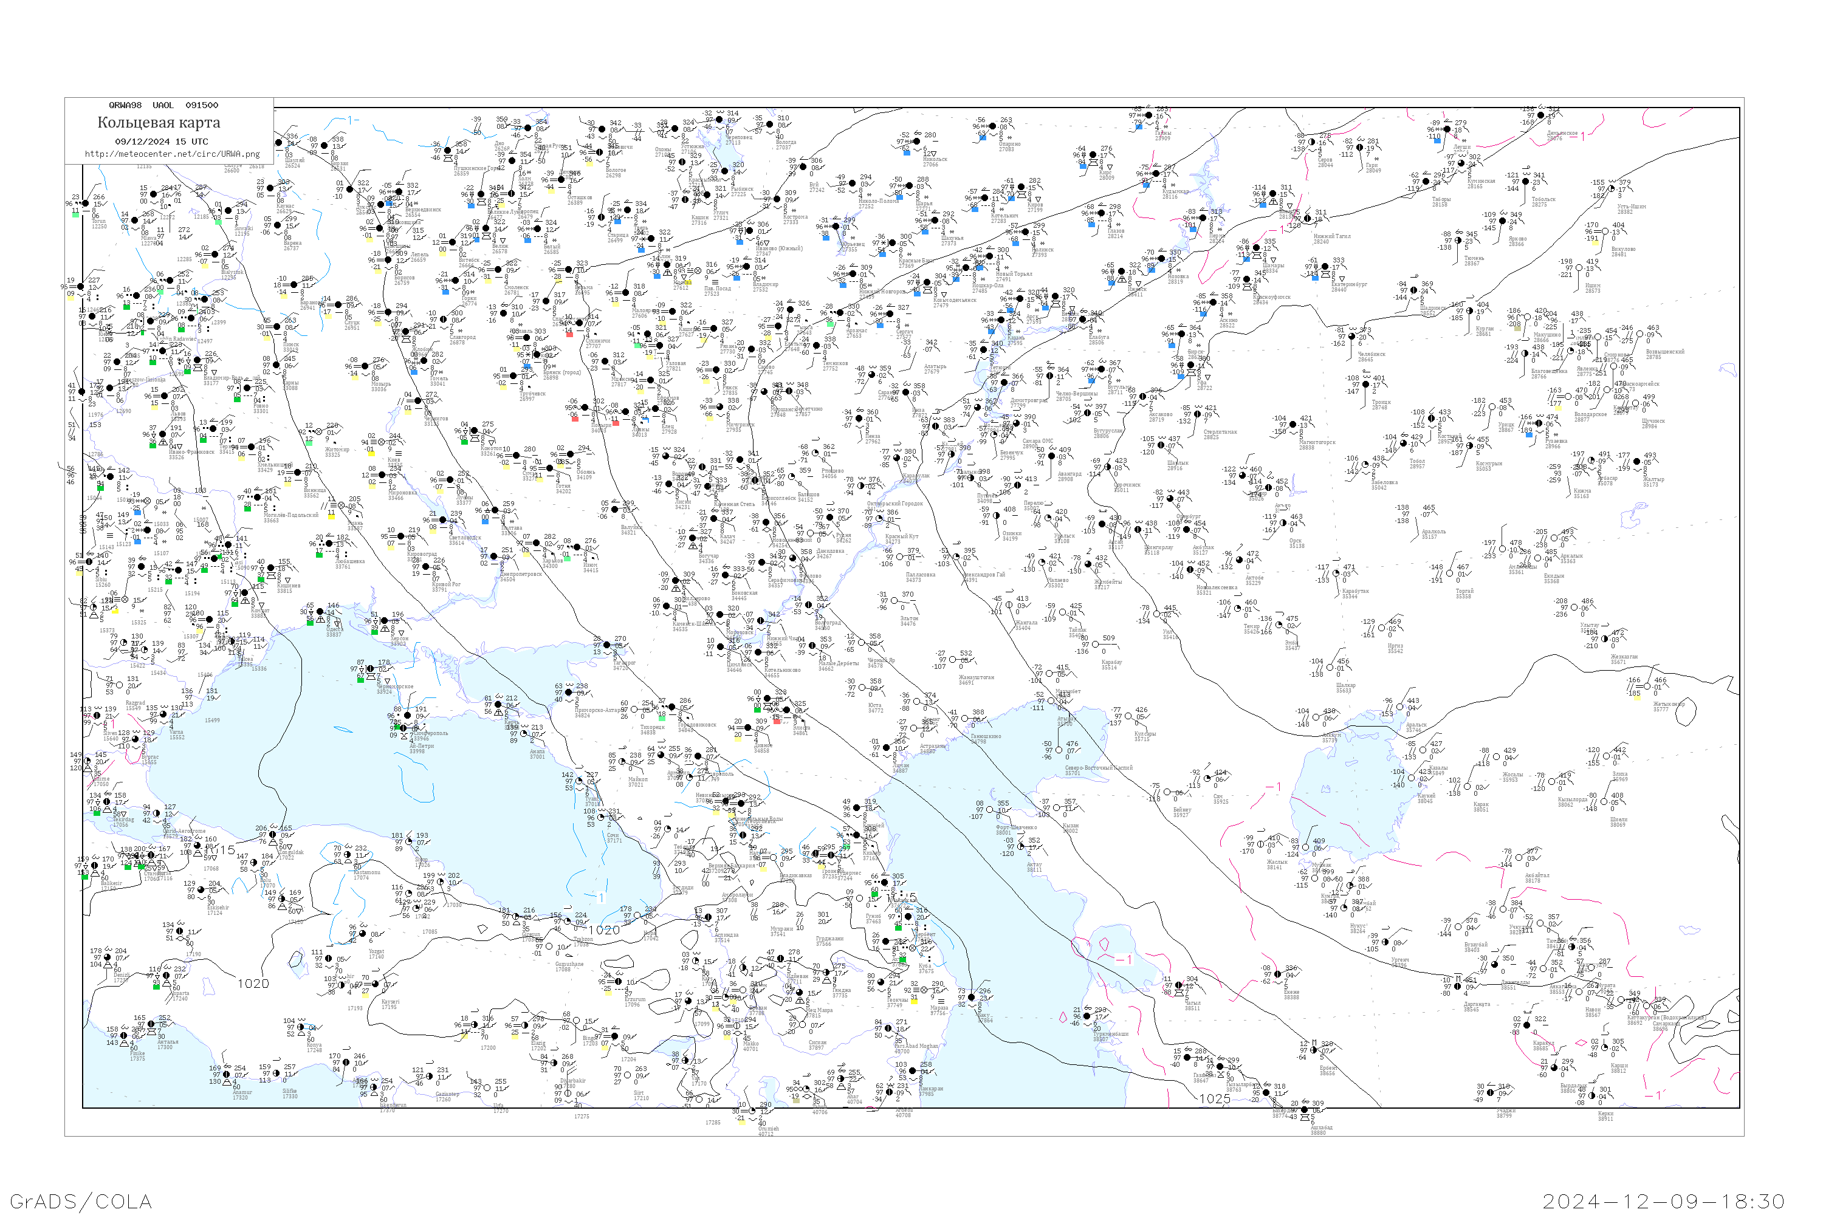Click the Шауляй 26524 station circle

coord(279,143)
